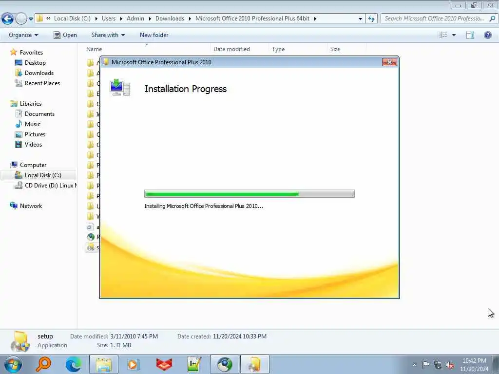Image resolution: width=499 pixels, height=374 pixels.
Task: Click the Windows Start button
Action: 13,364
